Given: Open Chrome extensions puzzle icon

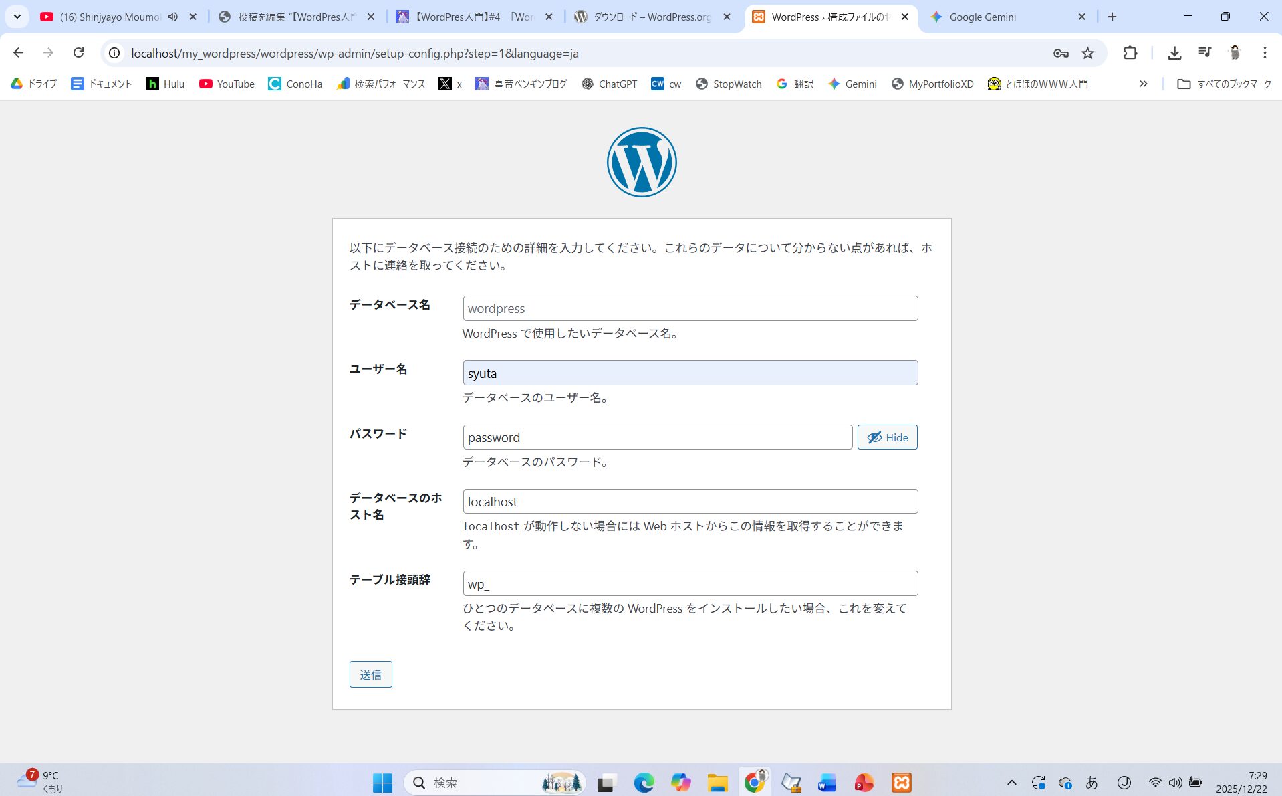Looking at the screenshot, I should tap(1130, 53).
